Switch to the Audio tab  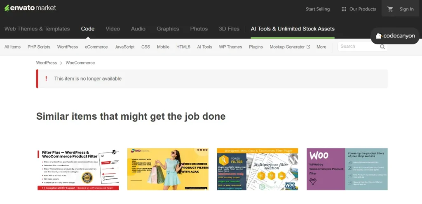(138, 29)
